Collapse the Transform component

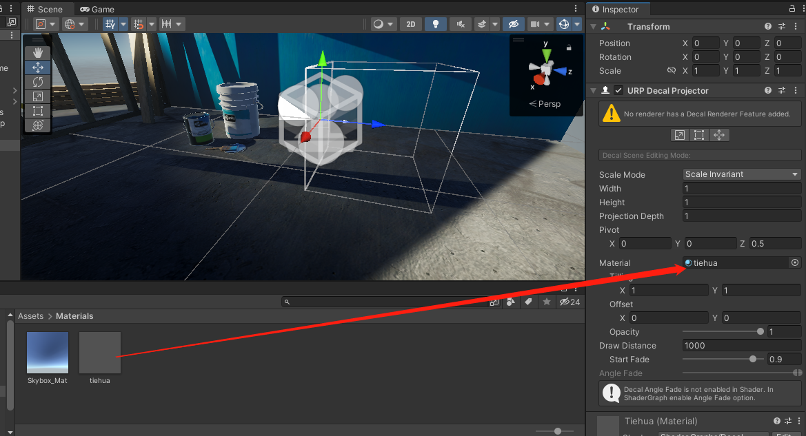(594, 26)
